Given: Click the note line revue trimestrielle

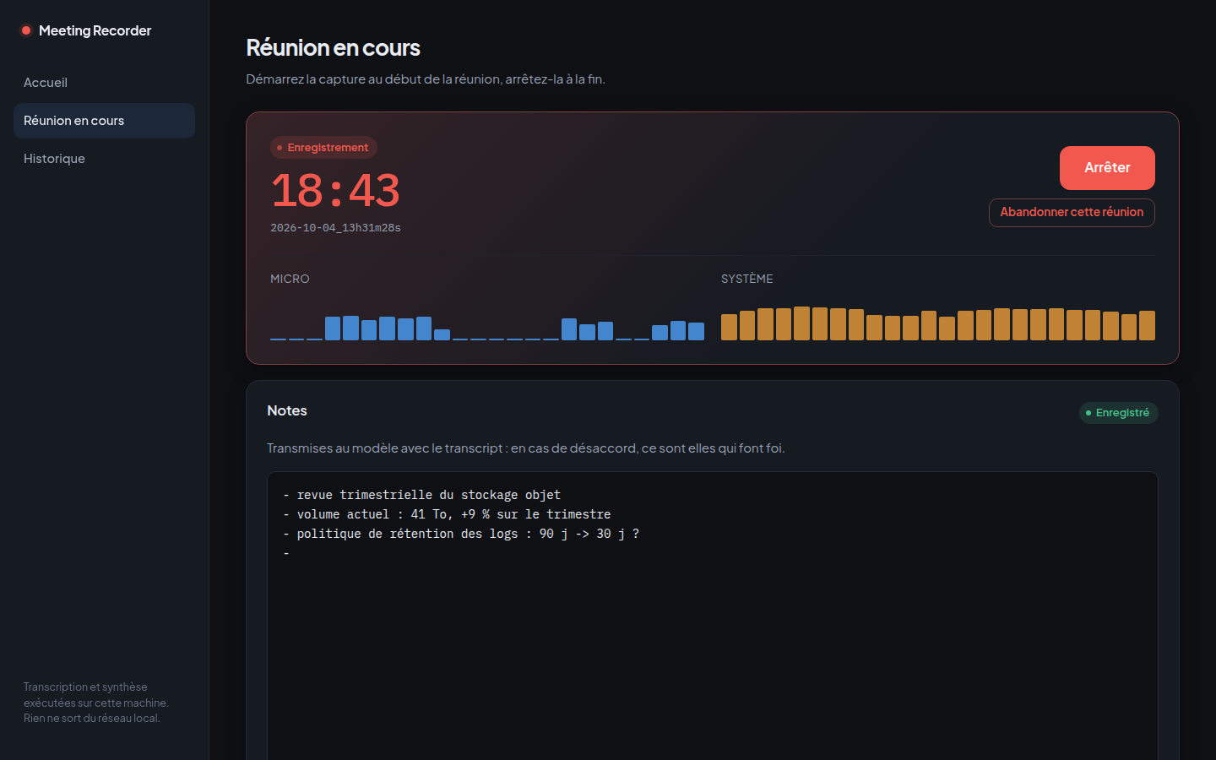Looking at the screenshot, I should pos(421,495).
